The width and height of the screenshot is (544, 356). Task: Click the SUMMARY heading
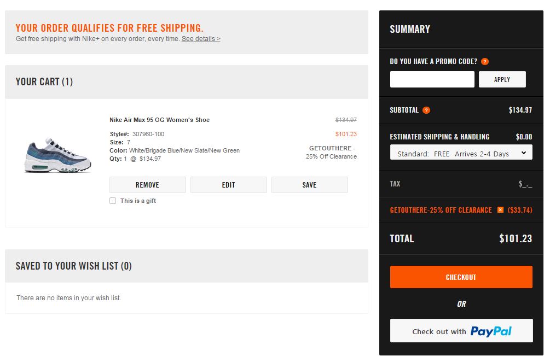pyautogui.click(x=410, y=29)
